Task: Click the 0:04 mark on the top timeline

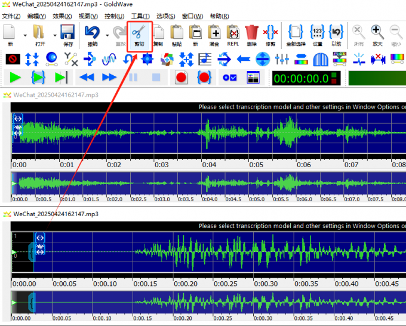Action: click(209, 165)
